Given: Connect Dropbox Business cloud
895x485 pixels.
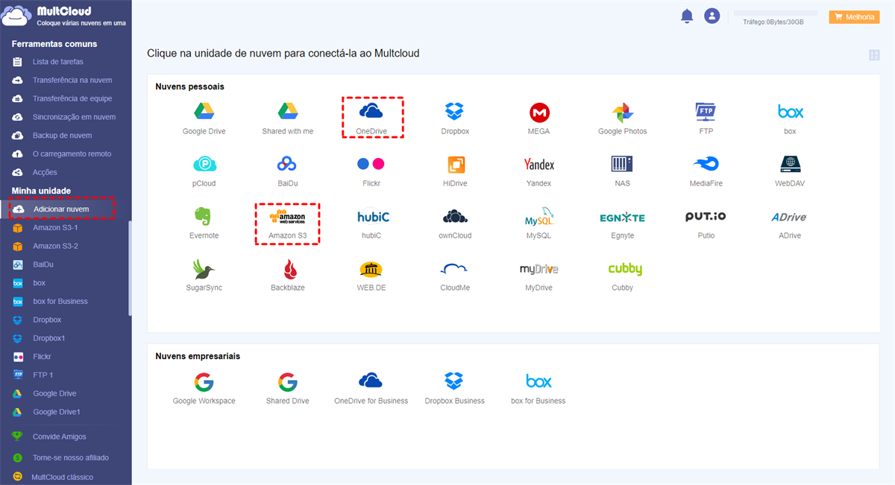Looking at the screenshot, I should coord(455,388).
